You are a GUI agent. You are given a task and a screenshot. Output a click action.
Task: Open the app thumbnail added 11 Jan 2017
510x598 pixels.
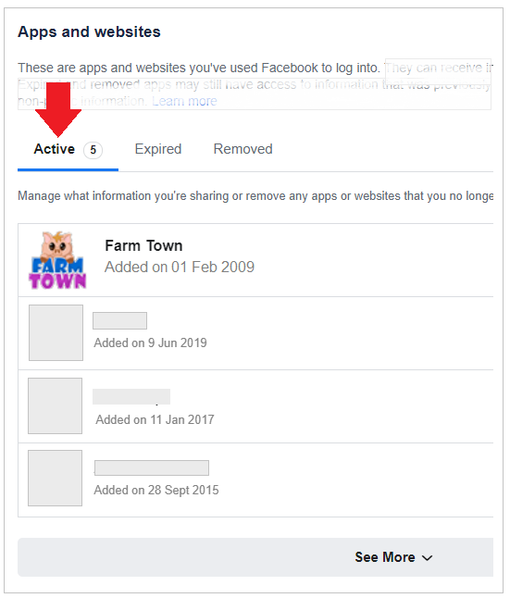55,405
